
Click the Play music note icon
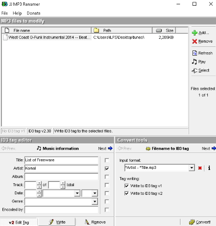pyautogui.click(x=194, y=61)
